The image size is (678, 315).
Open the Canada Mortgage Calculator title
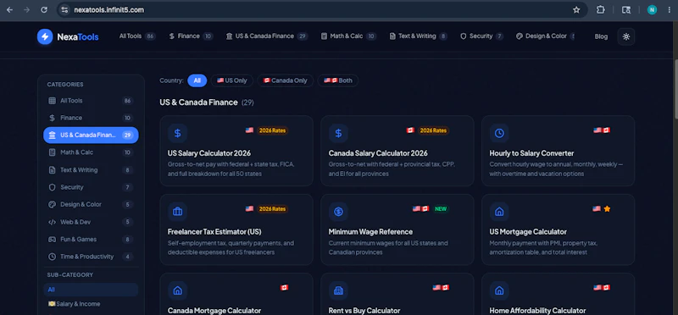pos(214,311)
